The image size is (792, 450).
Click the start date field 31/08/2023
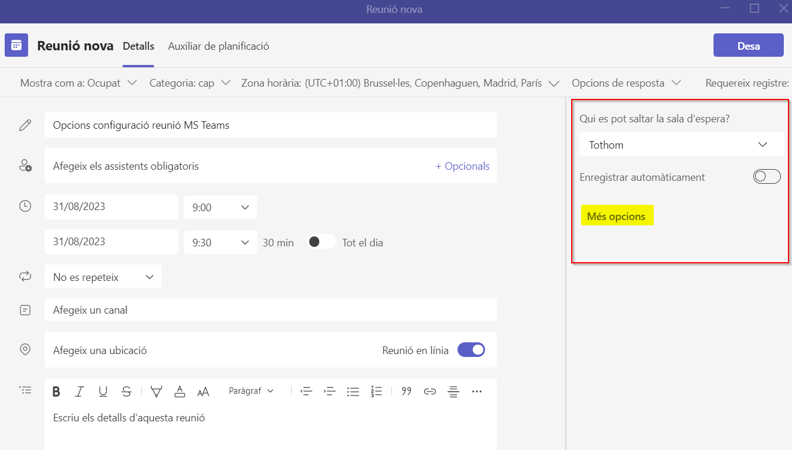pos(111,207)
